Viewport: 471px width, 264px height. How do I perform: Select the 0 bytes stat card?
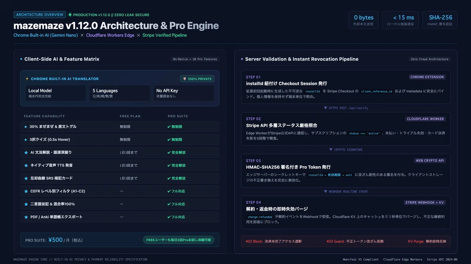363,20
